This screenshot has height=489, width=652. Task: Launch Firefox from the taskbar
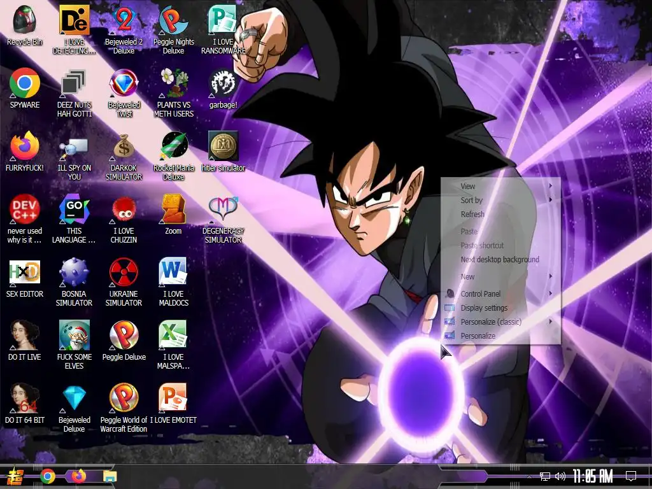(78, 476)
